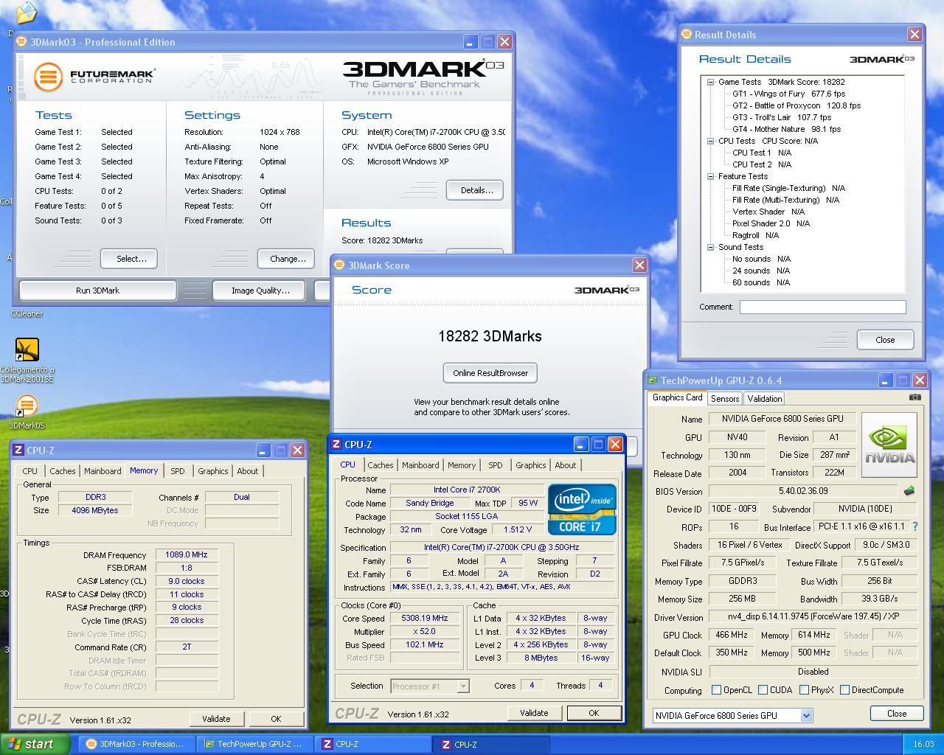944x755 pixels.
Task: Select GT4 - Mother Nature result row
Action: [786, 129]
